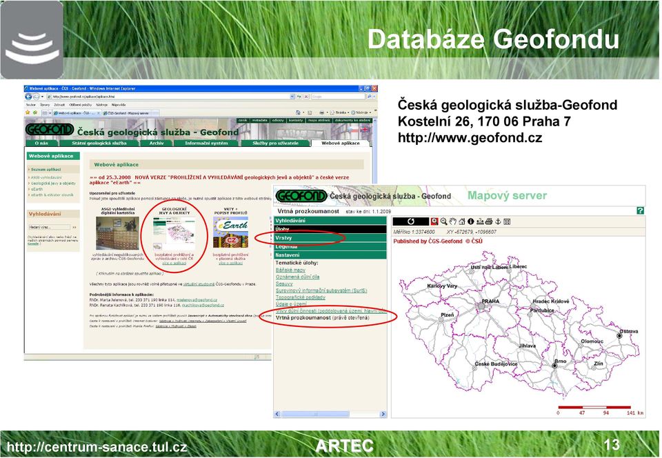Click the 'kontakty' link in top bar
662x458 pixels.
(296, 121)
